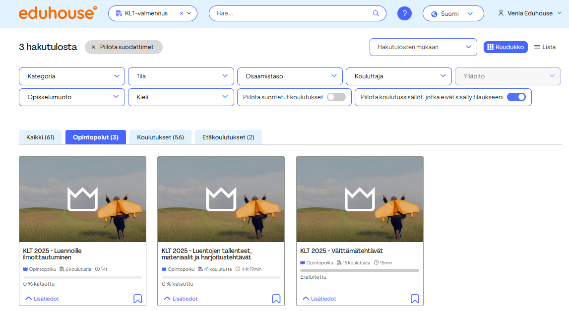Open the Hakutulosten mukaan sort dropdown
The height and width of the screenshot is (311, 569).
coord(423,47)
